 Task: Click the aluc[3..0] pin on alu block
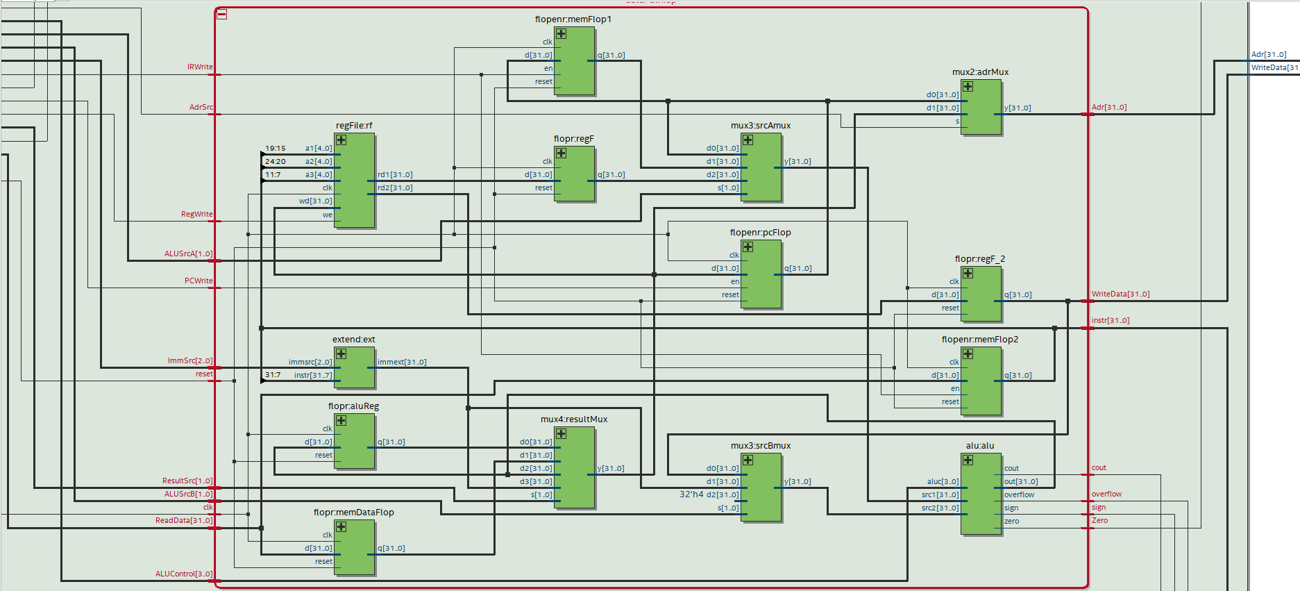943,482
